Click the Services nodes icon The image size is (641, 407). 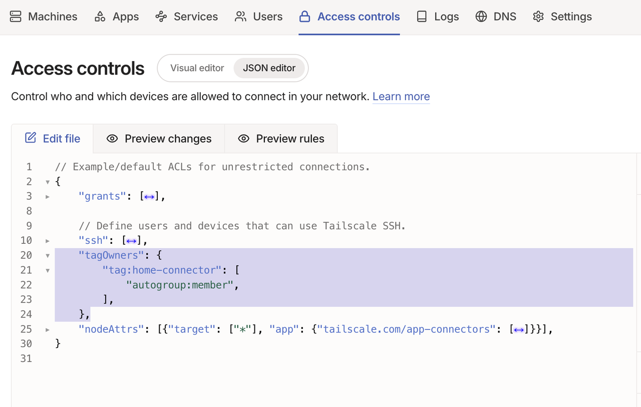[x=161, y=17]
